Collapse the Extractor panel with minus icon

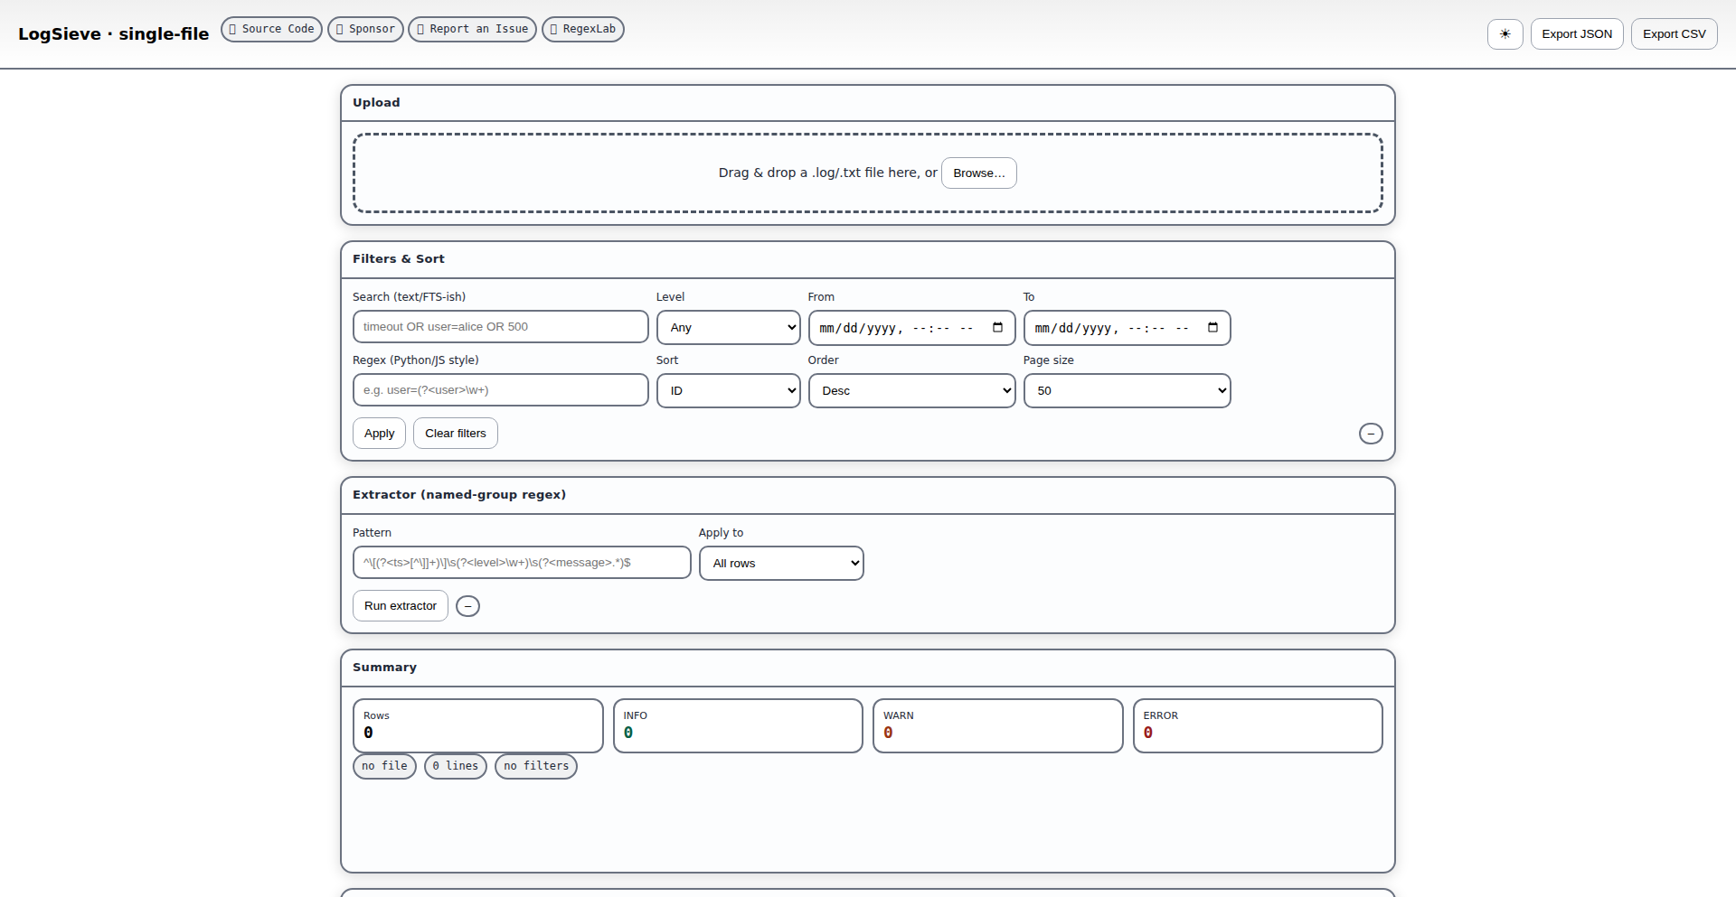[467, 606]
